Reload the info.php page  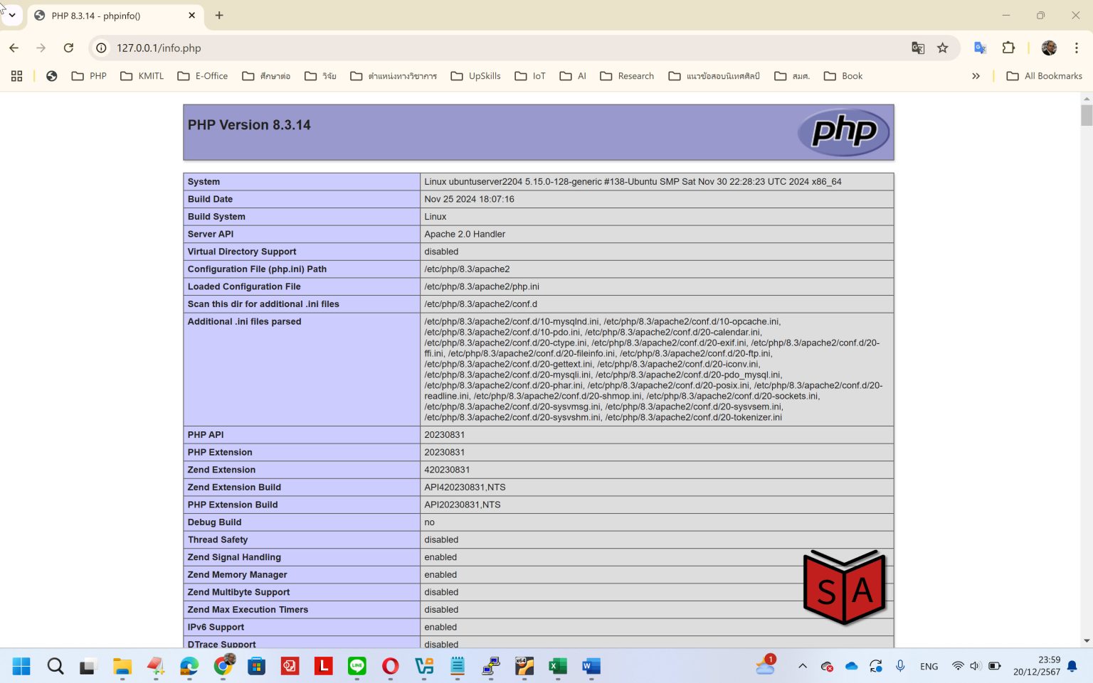pyautogui.click(x=68, y=48)
